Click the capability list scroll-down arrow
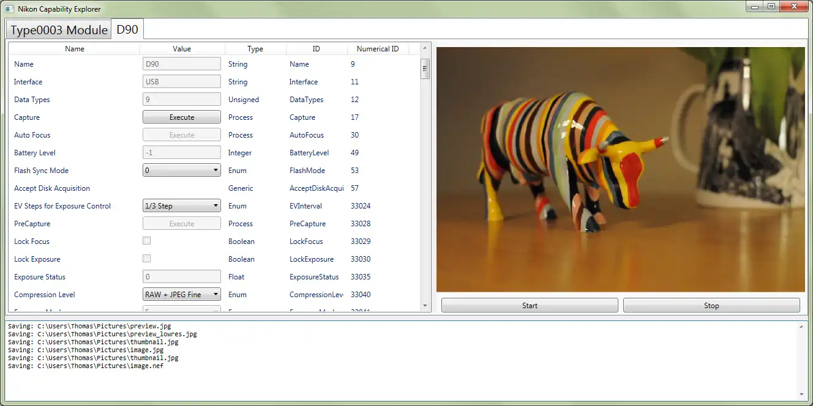 (425, 306)
